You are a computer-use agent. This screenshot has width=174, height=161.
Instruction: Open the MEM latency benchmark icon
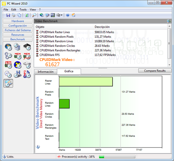8,65
